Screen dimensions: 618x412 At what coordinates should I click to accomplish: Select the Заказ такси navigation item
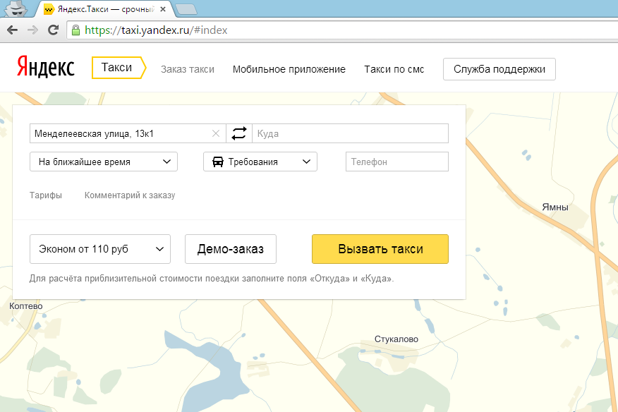[188, 69]
